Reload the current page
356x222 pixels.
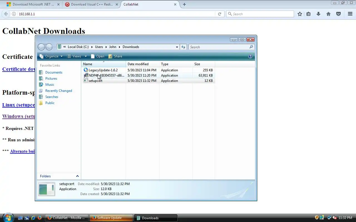click(x=219, y=14)
